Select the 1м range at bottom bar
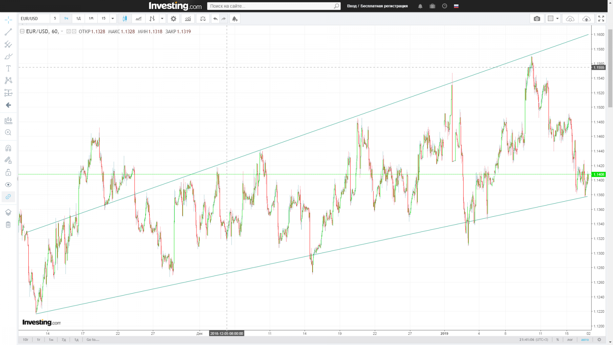Screen dimensions: 613x345 (x=51, y=340)
